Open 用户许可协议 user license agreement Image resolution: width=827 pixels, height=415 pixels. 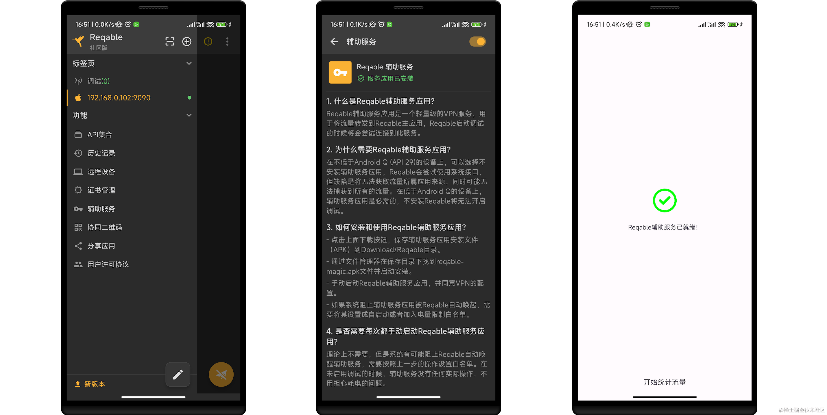108,264
